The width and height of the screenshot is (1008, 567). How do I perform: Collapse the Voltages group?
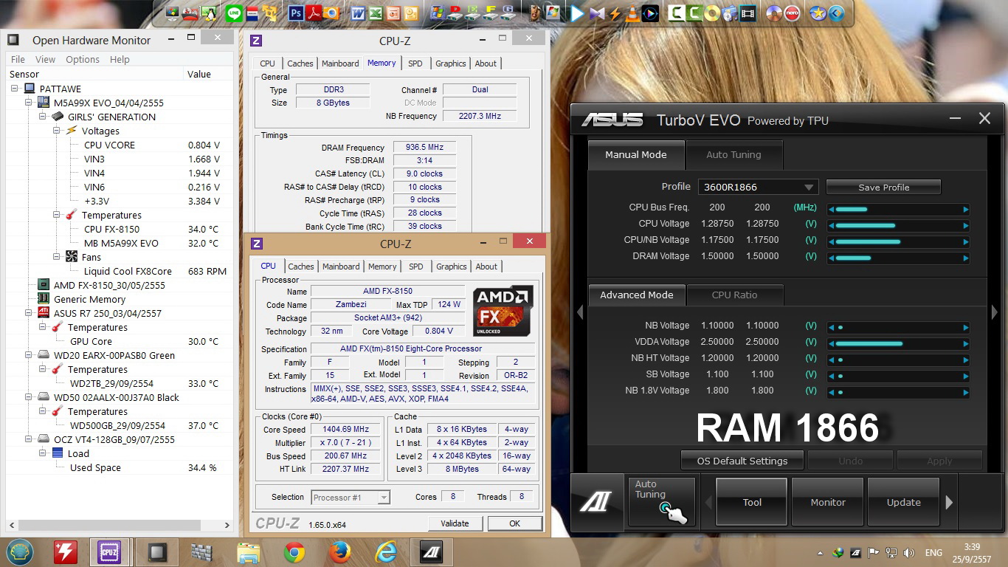57,131
